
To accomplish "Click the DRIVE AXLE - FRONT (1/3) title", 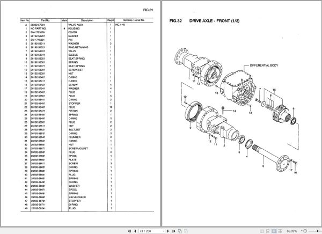I will pos(214,21).
